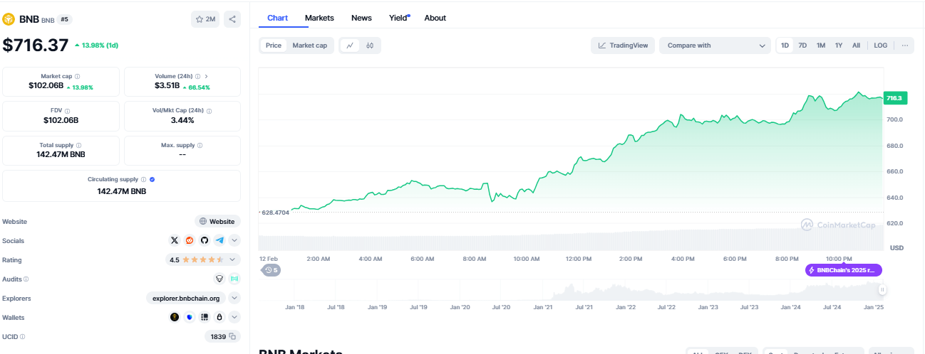Click the history marker labeled 5 below chart
The width and height of the screenshot is (925, 354).
[271, 270]
